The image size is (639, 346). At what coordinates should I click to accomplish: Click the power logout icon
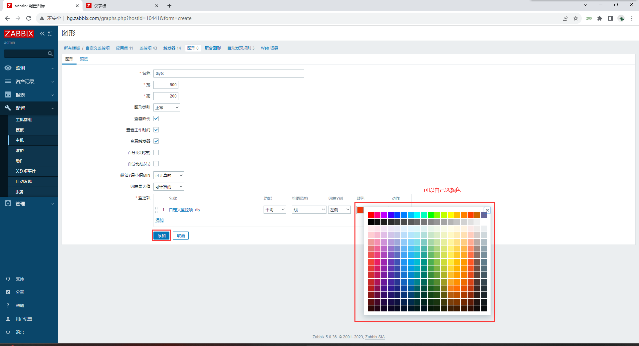[x=8, y=332]
